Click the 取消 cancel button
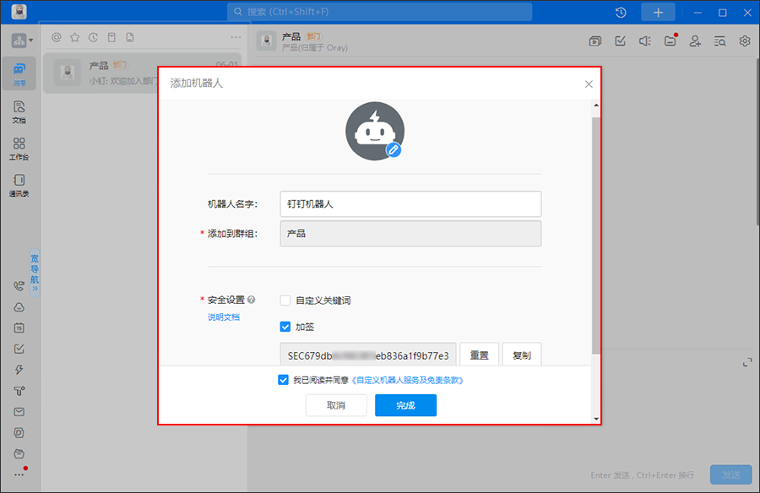This screenshot has width=760, height=493. tap(336, 405)
